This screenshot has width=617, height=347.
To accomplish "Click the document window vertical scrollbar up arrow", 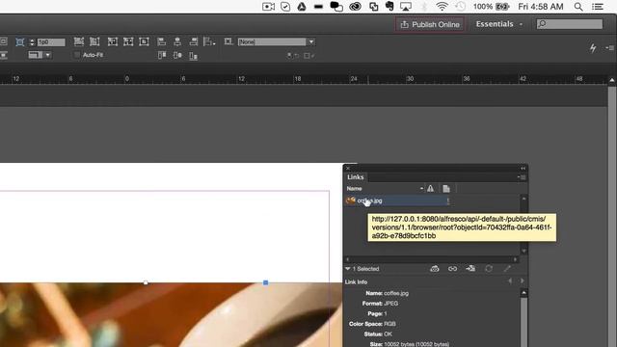I will pos(612,80).
